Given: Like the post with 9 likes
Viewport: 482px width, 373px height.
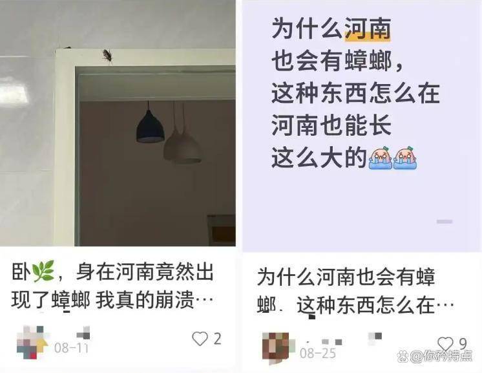Looking at the screenshot, I should 445,343.
